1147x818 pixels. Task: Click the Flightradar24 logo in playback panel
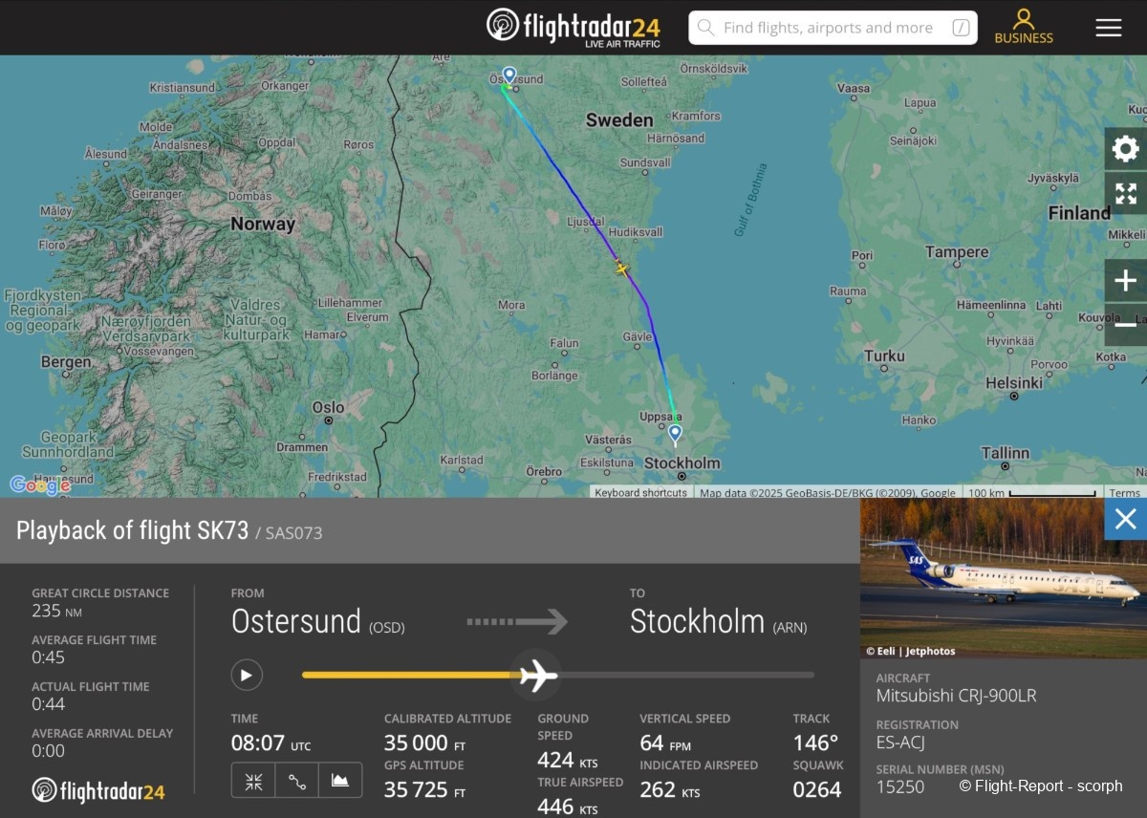[98, 791]
